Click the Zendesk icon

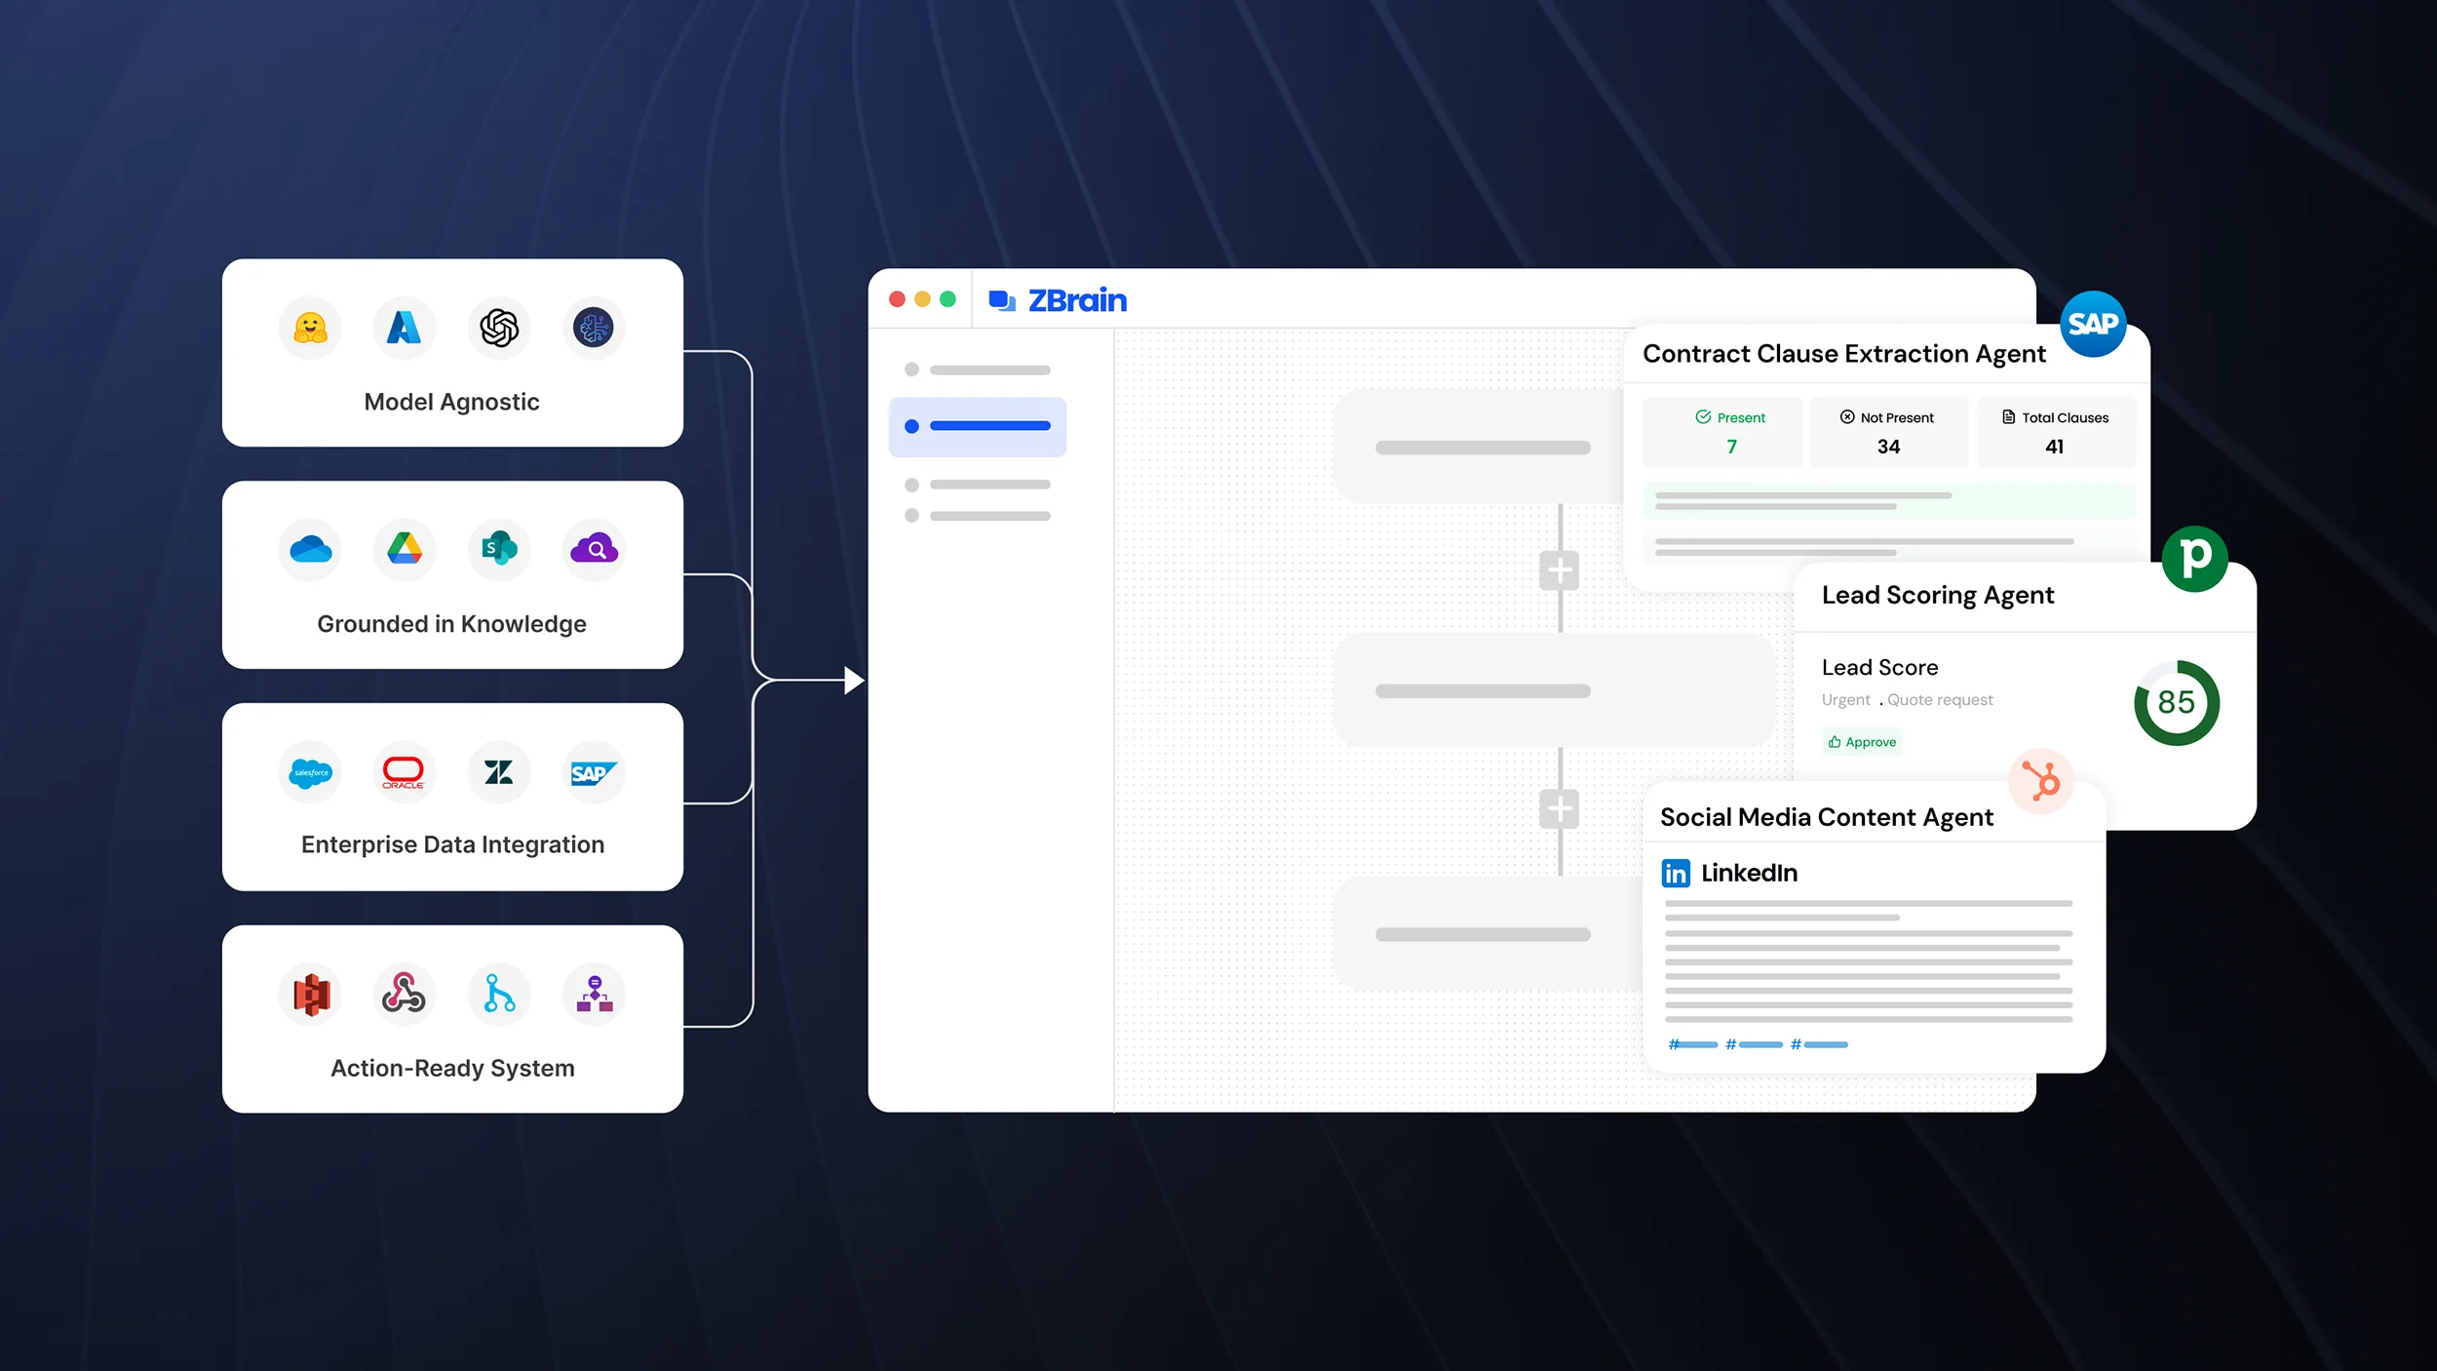tap(499, 772)
